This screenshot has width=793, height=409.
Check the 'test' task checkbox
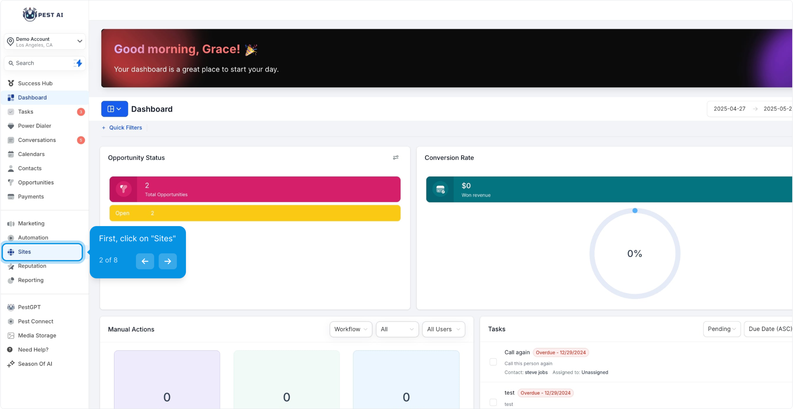(x=493, y=402)
